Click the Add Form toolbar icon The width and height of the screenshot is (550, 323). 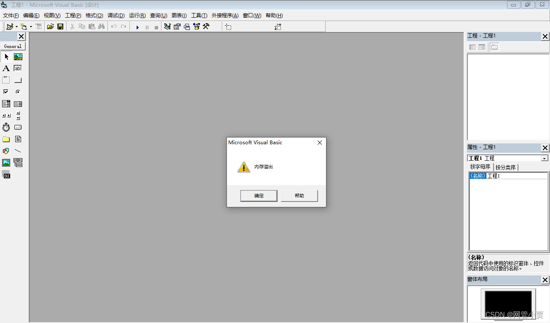coord(24,26)
